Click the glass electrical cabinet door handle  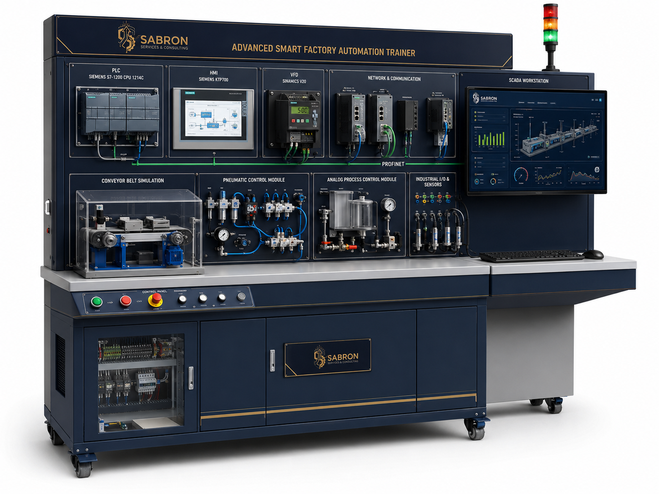(x=191, y=378)
